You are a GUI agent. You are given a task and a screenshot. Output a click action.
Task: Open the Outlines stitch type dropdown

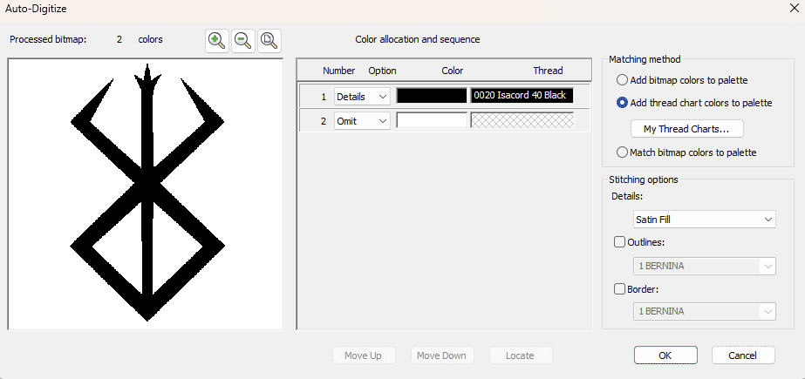click(x=704, y=267)
